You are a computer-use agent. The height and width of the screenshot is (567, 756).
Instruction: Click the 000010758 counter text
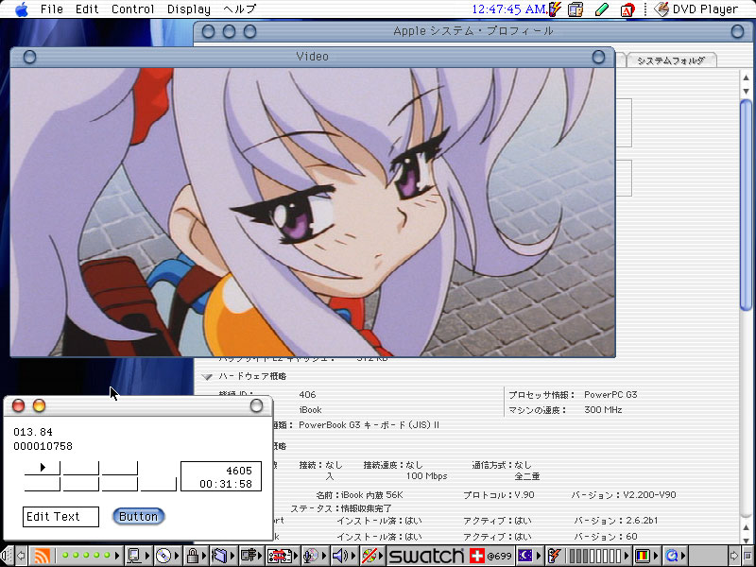[x=43, y=446]
